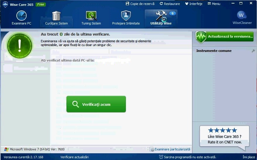
Task: Close the Wise Care 365 window
Action: [x=251, y=3]
